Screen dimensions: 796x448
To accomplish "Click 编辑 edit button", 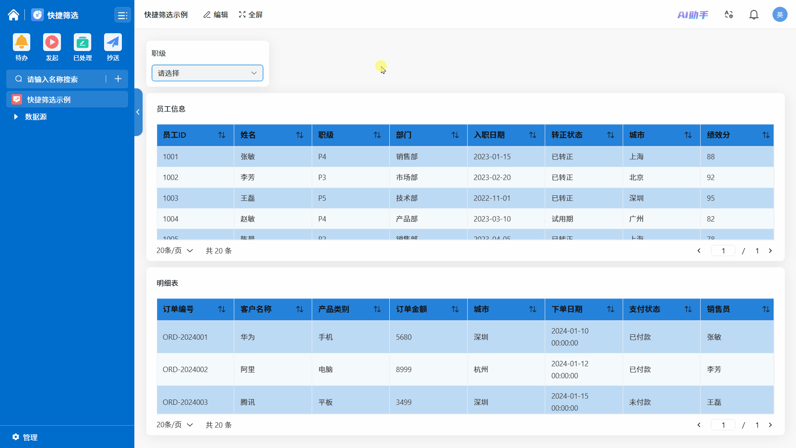I will point(216,15).
